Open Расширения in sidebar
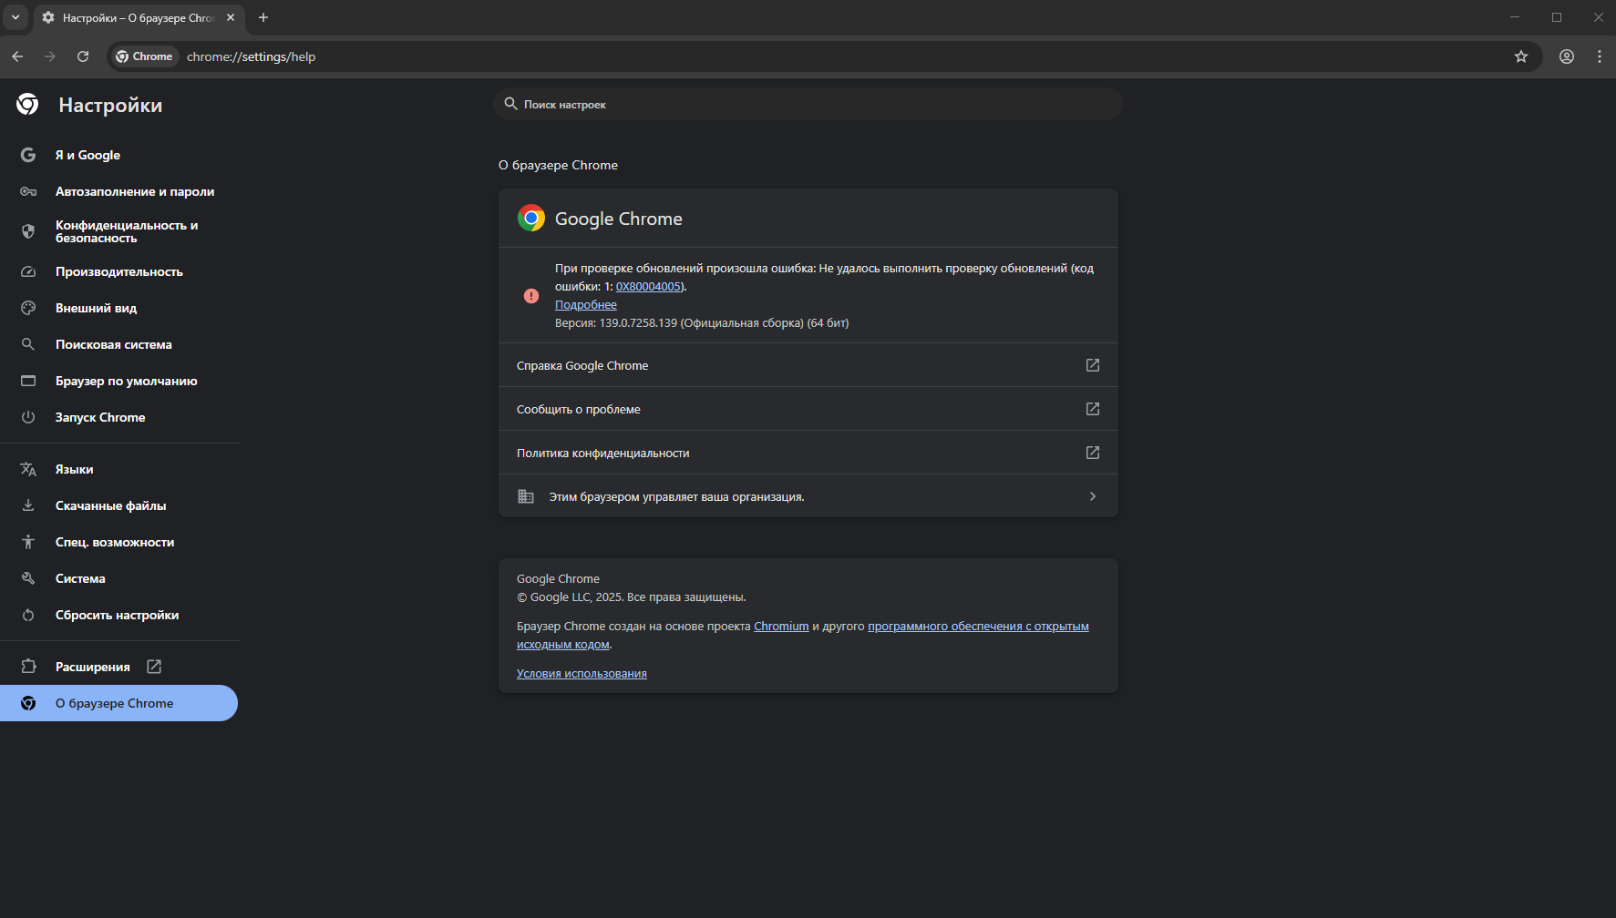Screen dimensions: 1616x918 click(x=119, y=667)
